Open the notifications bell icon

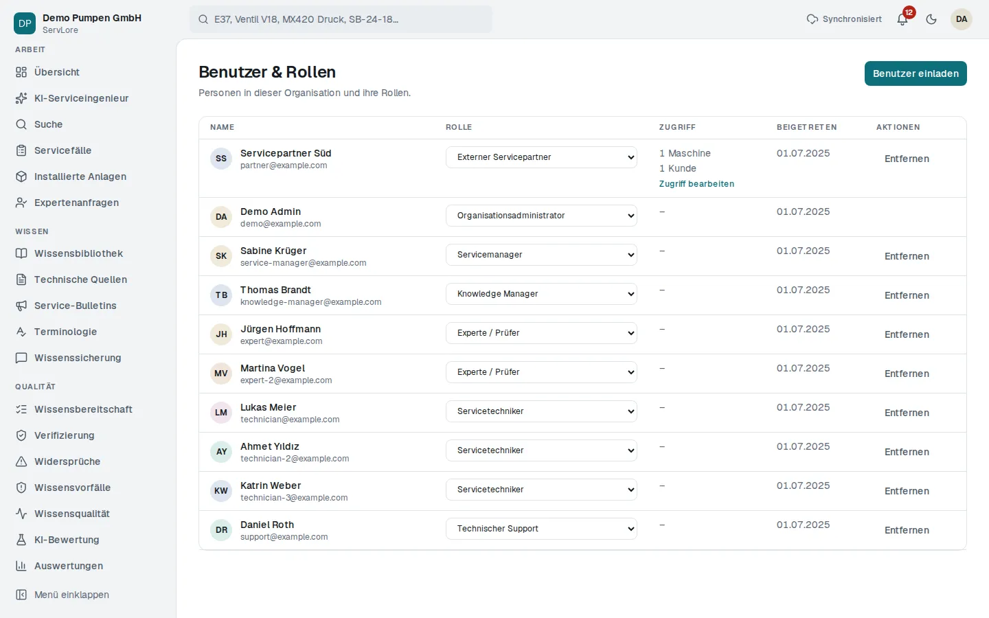tap(902, 19)
